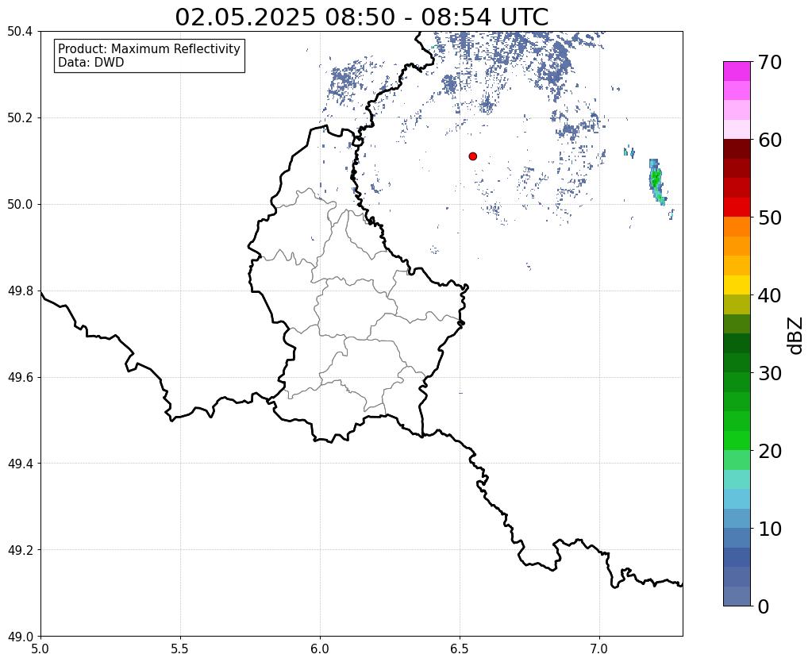Click the latitude axis label 50.4

click(x=20, y=32)
